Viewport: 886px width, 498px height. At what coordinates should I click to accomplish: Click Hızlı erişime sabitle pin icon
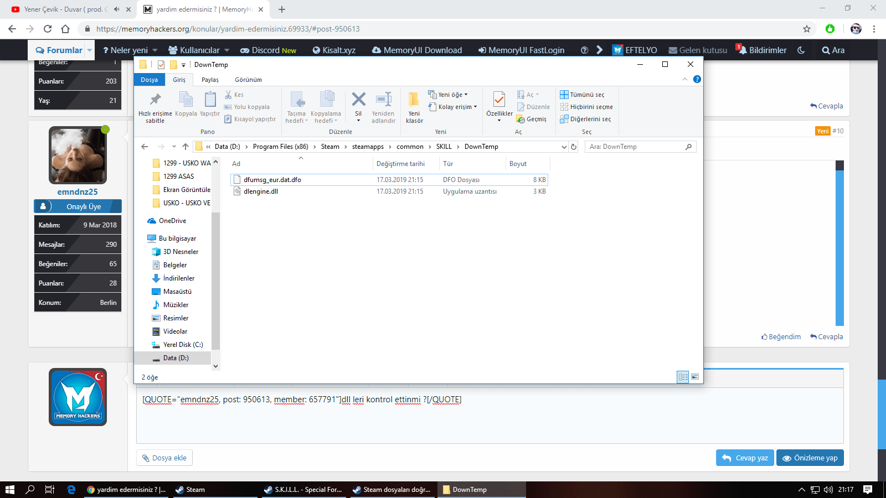point(156,100)
